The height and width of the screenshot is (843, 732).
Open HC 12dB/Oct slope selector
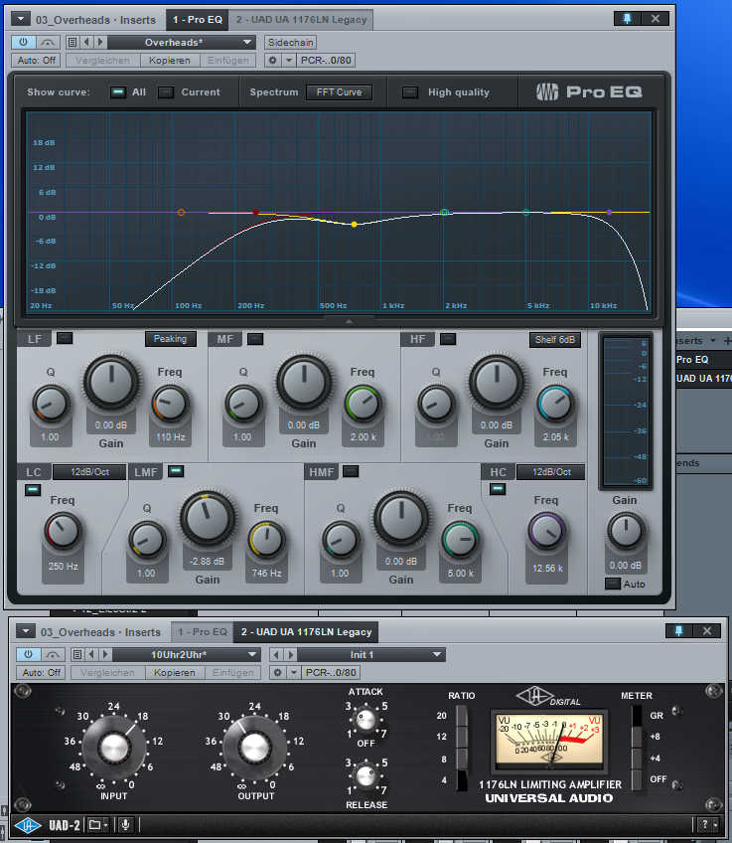[x=551, y=472]
